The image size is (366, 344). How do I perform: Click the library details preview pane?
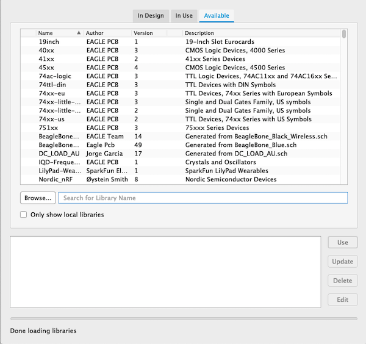[165, 272]
